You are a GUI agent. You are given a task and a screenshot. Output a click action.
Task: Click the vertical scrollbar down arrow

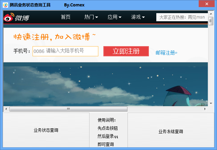tap(211, 103)
